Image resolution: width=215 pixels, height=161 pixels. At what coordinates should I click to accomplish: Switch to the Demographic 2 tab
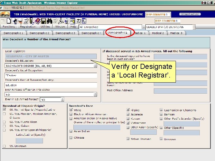tap(39, 33)
